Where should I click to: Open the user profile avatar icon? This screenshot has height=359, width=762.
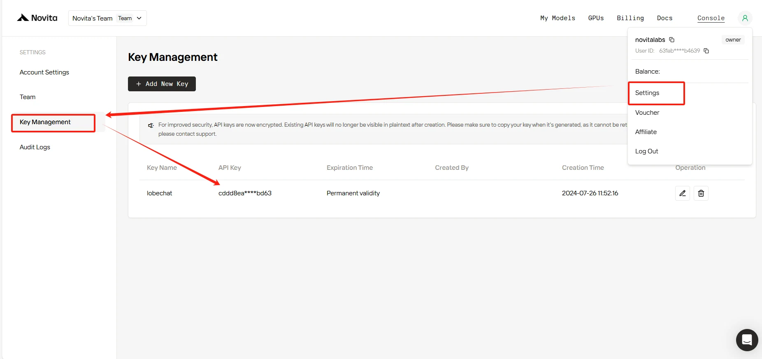(x=745, y=18)
